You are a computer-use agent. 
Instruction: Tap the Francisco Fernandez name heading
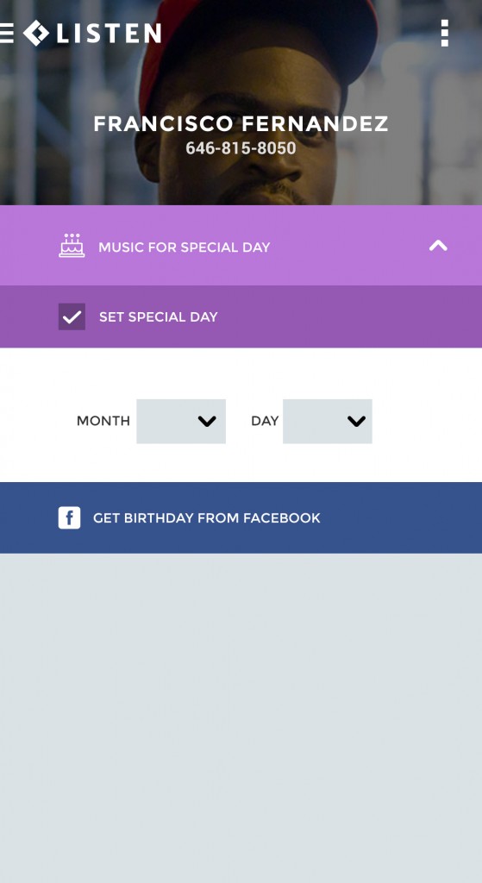(x=241, y=124)
